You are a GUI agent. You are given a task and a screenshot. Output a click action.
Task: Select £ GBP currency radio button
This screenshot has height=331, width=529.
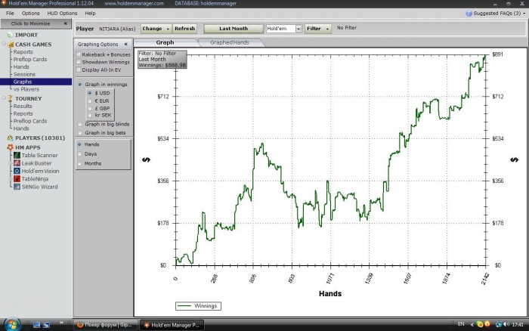point(90,108)
